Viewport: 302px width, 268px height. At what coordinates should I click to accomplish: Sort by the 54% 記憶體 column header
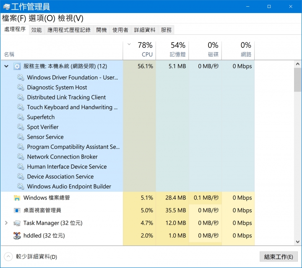tap(172, 50)
